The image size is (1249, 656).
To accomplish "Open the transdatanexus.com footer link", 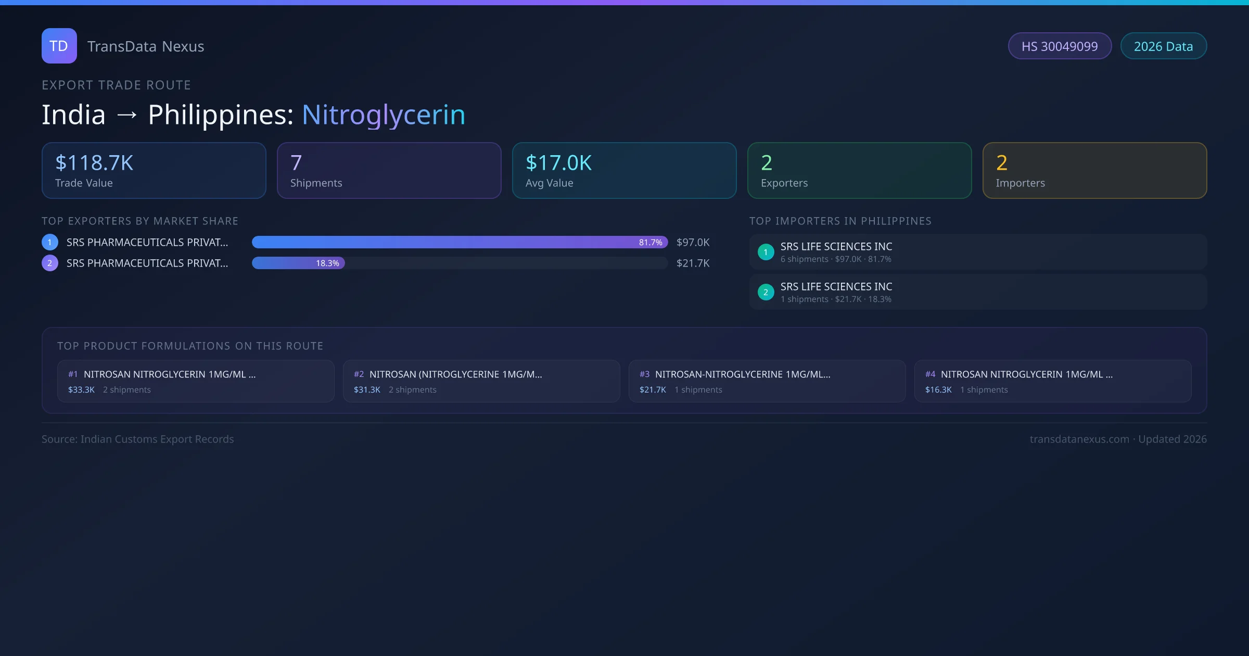I will tap(1078, 439).
